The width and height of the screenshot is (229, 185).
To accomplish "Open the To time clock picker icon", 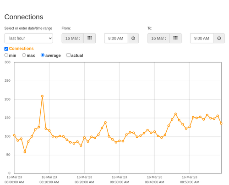I will pos(219,38).
